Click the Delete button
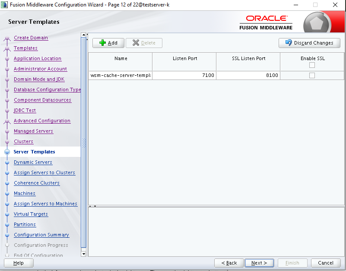The width and height of the screenshot is (346, 271). tap(144, 43)
